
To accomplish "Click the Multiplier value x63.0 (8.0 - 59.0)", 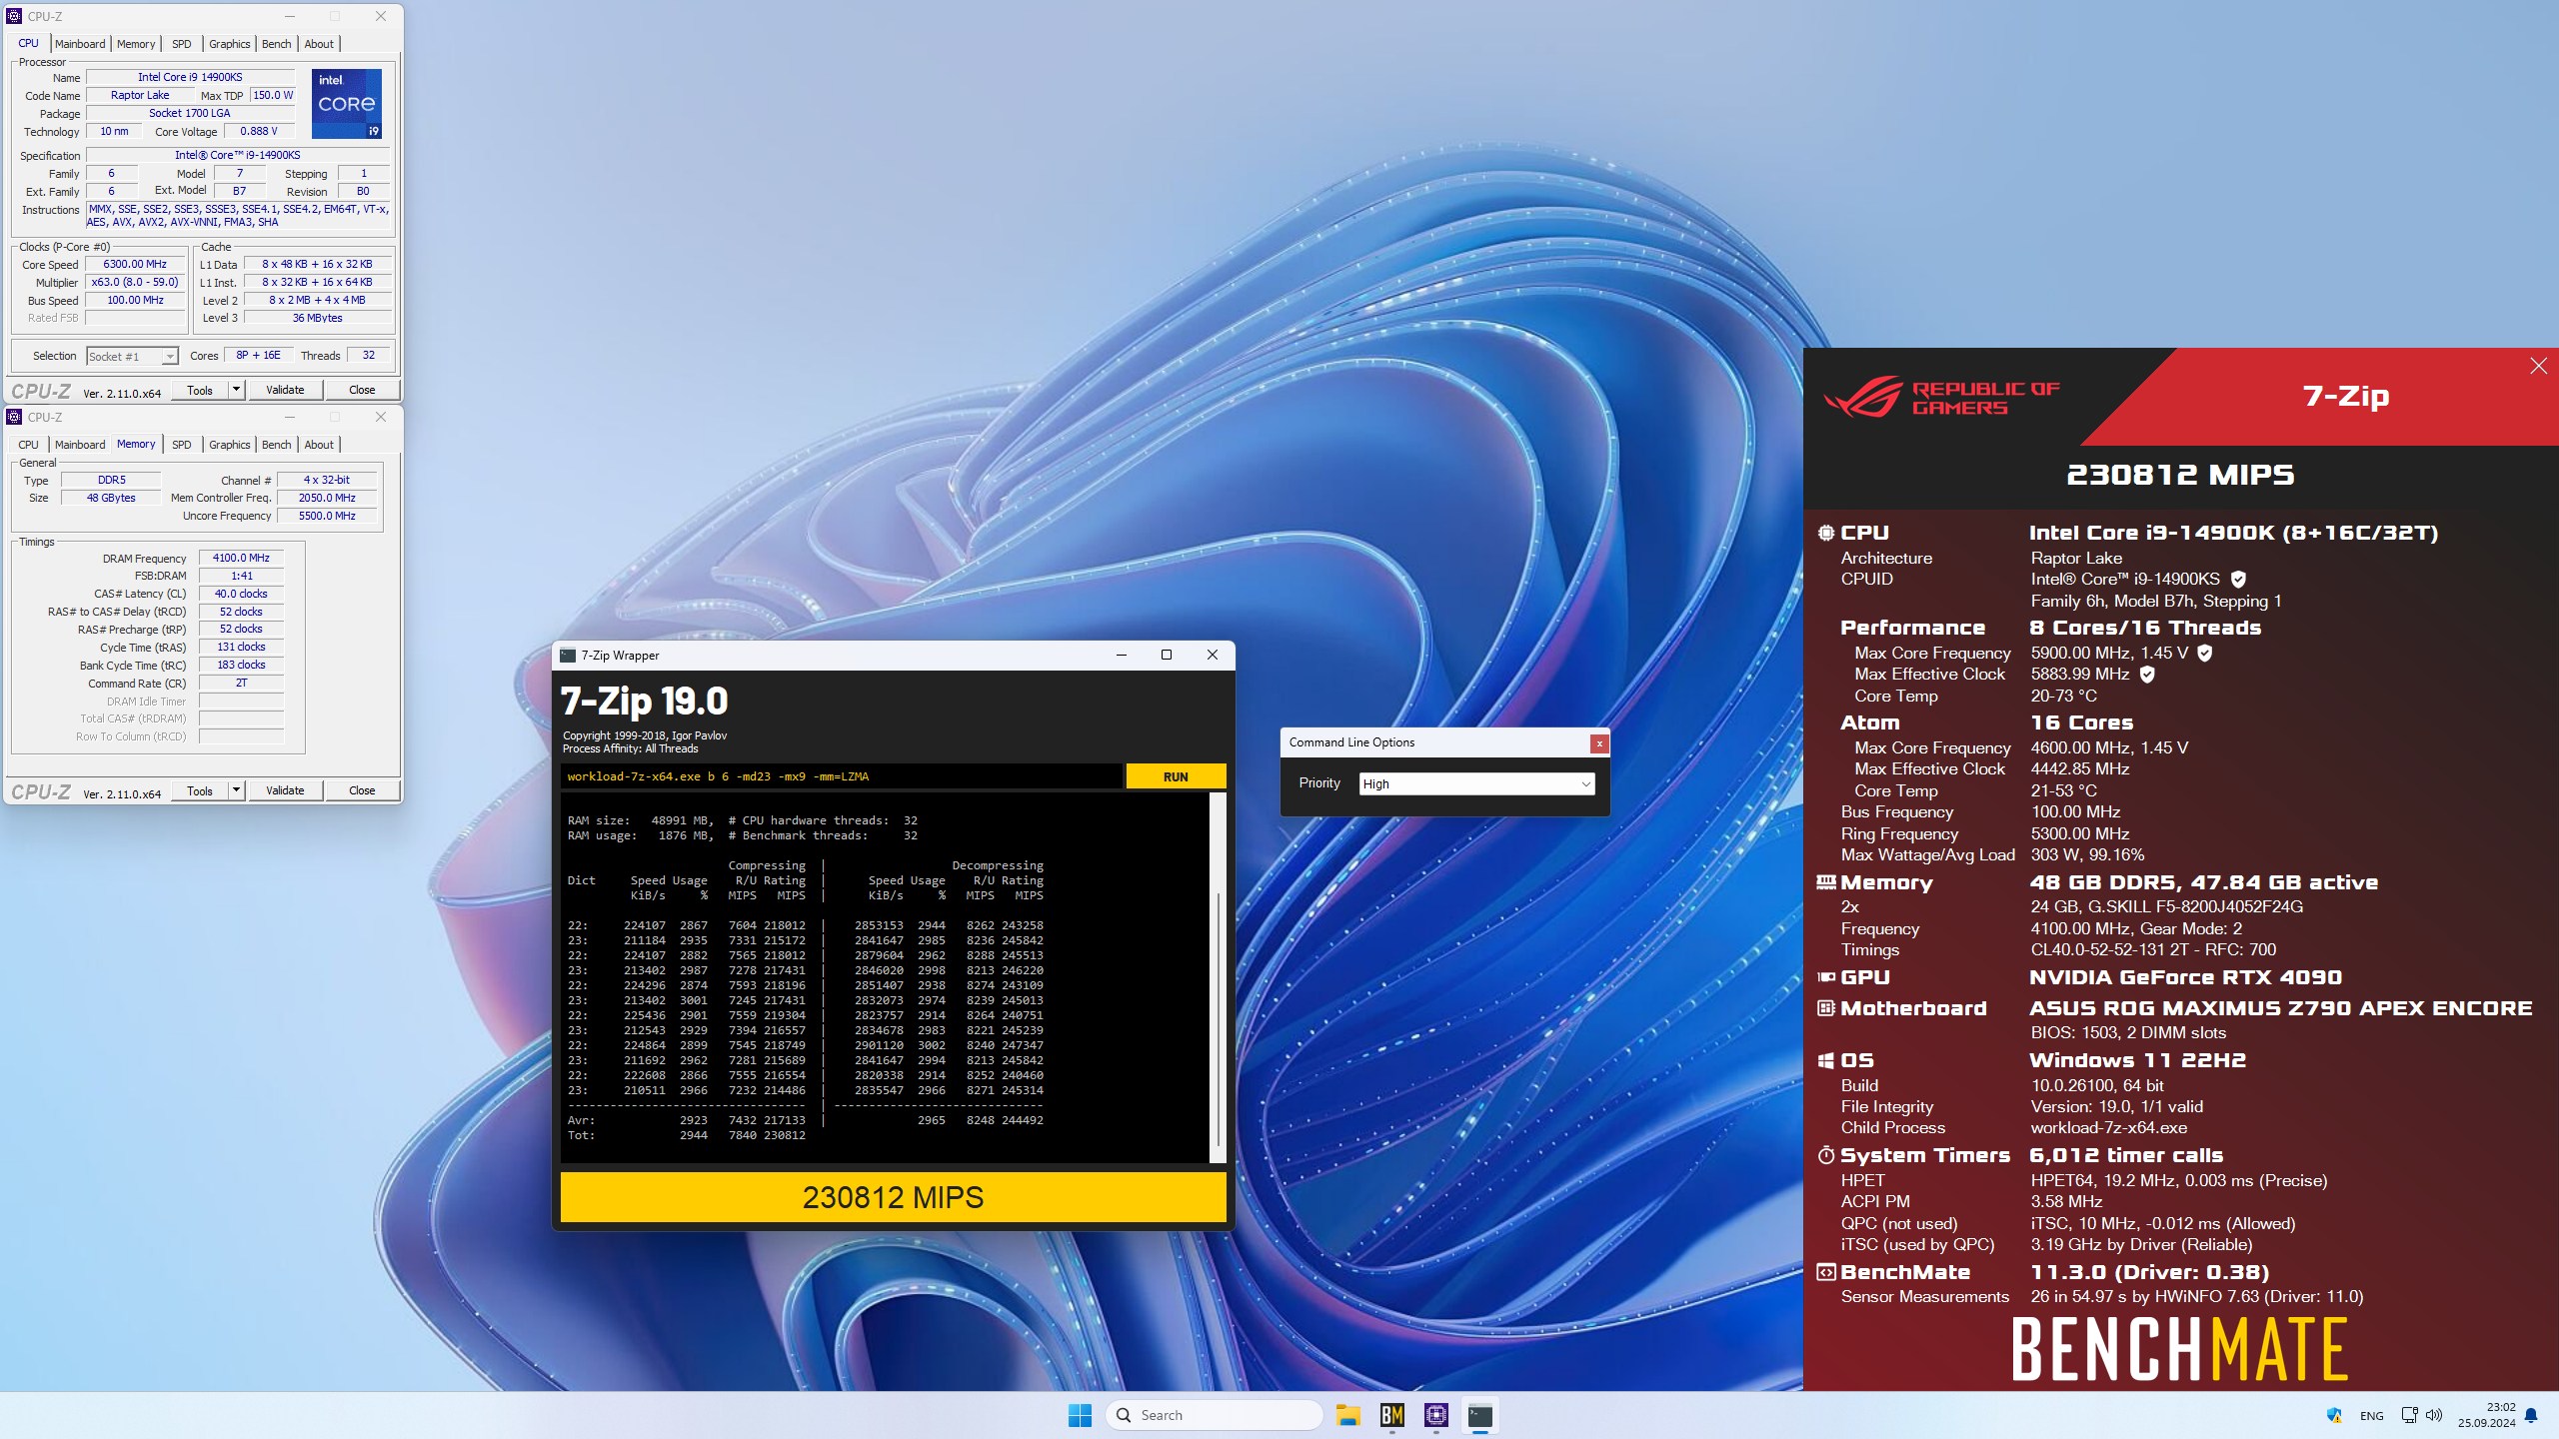I will click(135, 283).
